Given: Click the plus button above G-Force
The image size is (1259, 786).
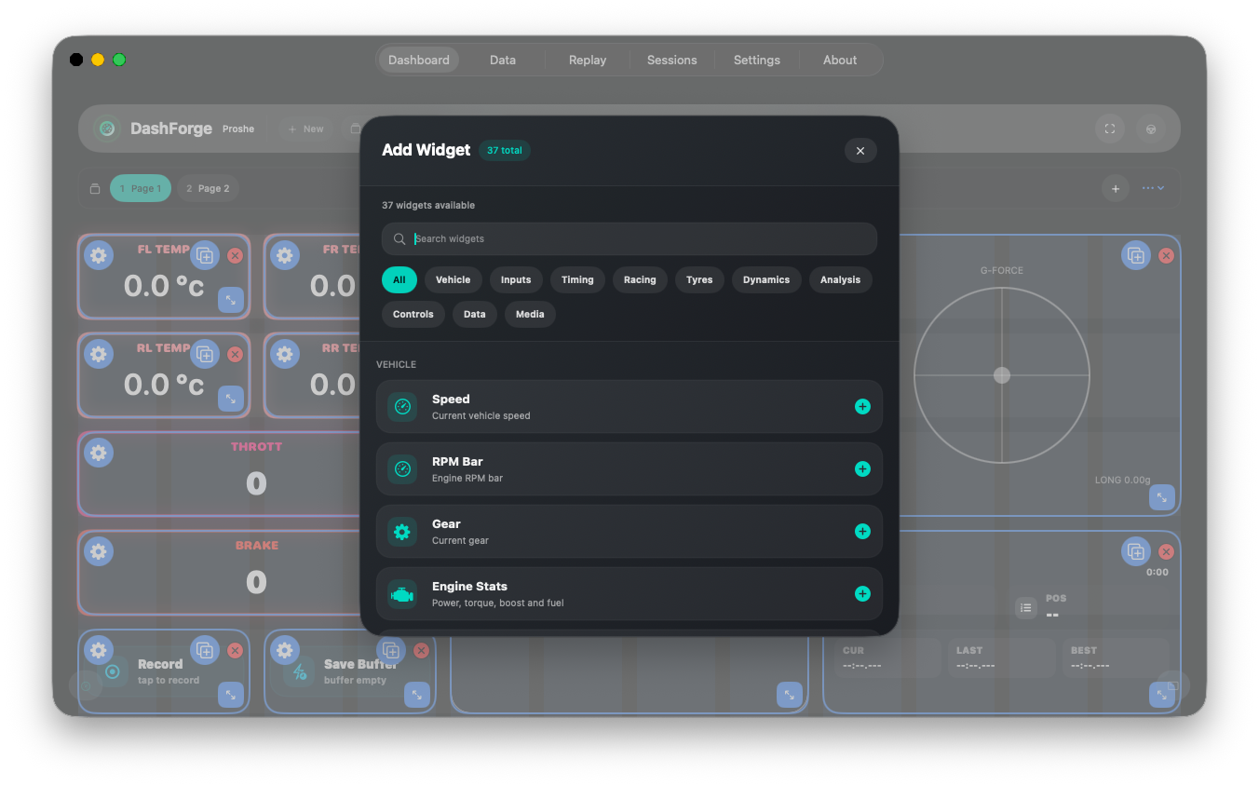Looking at the screenshot, I should coord(1116,188).
